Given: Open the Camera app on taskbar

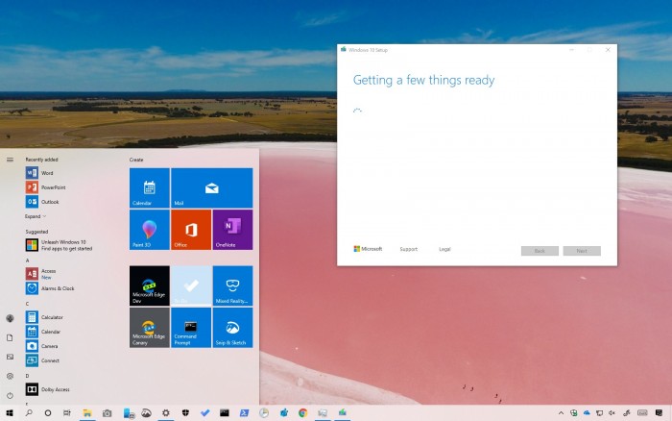Looking at the screenshot, I should click(108, 413).
